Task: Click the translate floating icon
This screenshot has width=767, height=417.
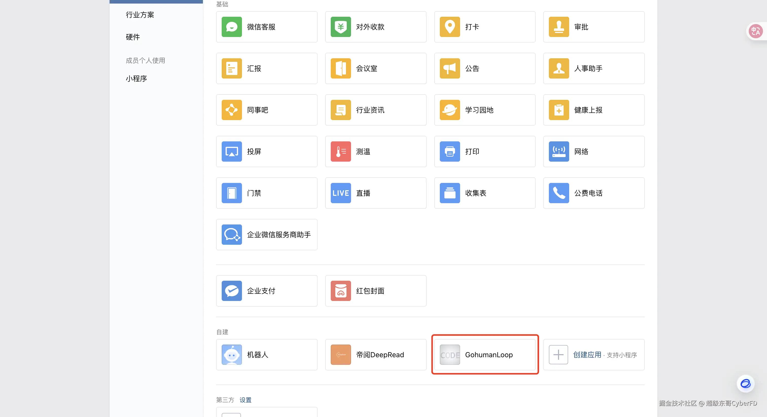Action: [755, 31]
